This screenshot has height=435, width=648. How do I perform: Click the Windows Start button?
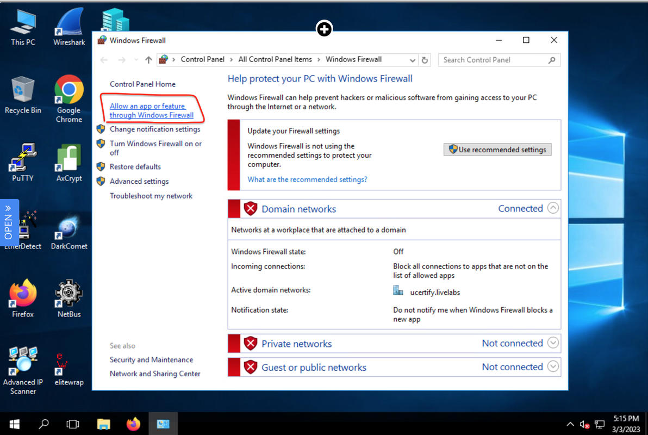pos(15,424)
